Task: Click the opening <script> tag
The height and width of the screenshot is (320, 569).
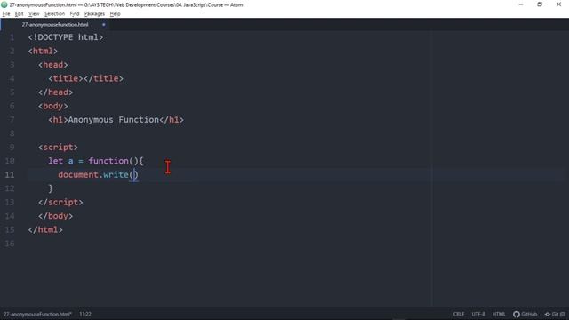Action: pos(58,148)
